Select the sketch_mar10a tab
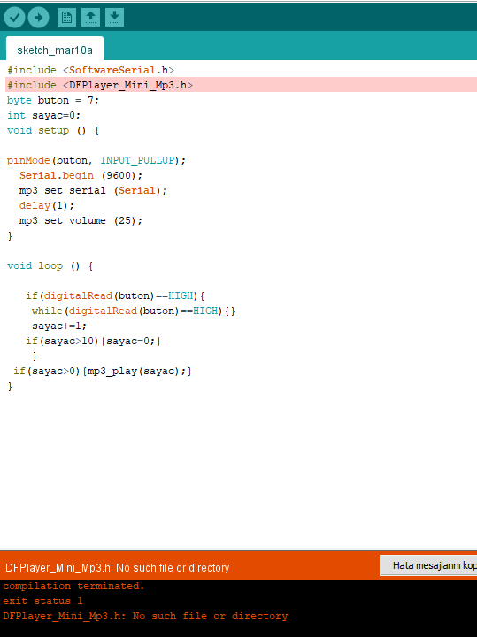Screen dimensions: 477x637 (55, 50)
